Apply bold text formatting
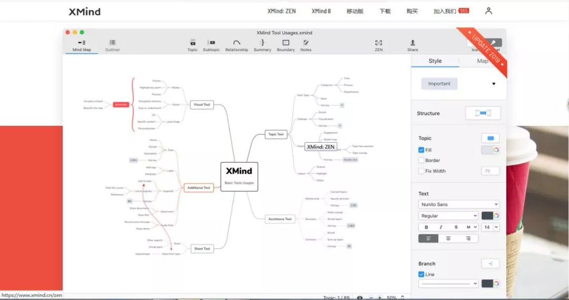The height and width of the screenshot is (300, 569). click(426, 227)
